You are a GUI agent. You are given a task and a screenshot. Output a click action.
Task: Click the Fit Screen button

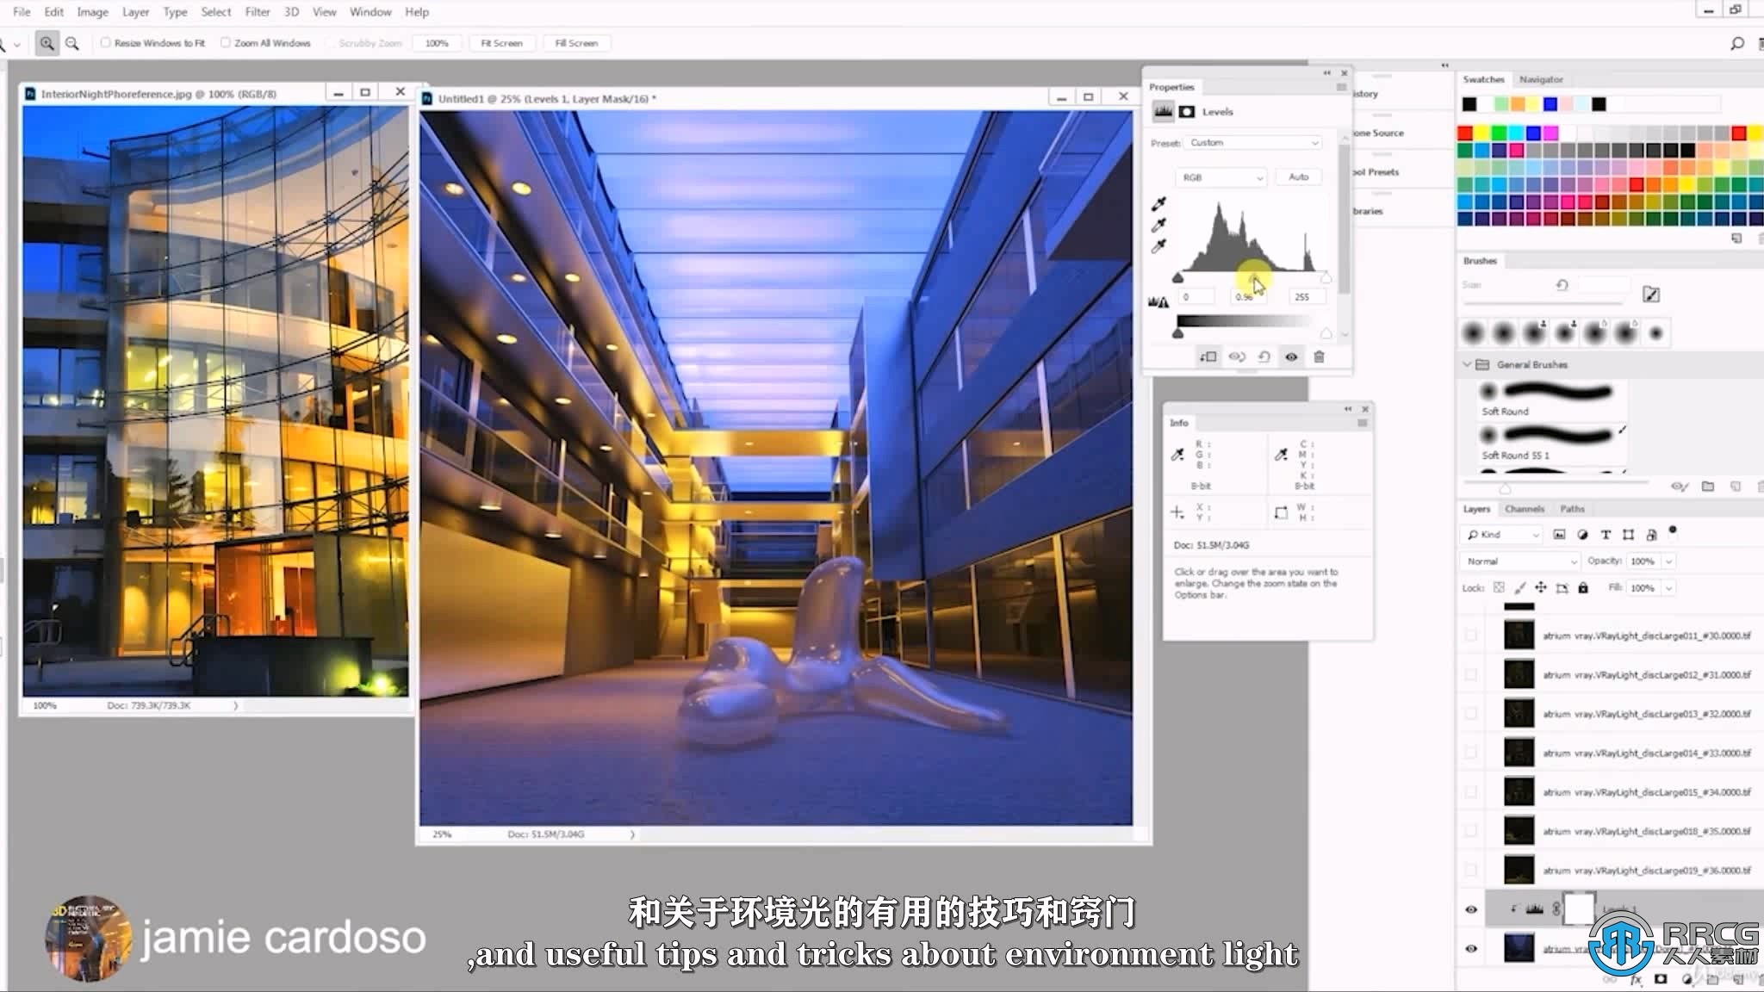click(x=501, y=43)
